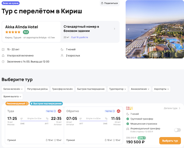184x148 pixels.
Task: Select the Регулярные рейсы filter
Action: [x=37, y=89]
